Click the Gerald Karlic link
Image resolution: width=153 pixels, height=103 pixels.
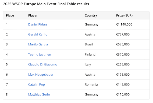pyautogui.click(x=37, y=35)
